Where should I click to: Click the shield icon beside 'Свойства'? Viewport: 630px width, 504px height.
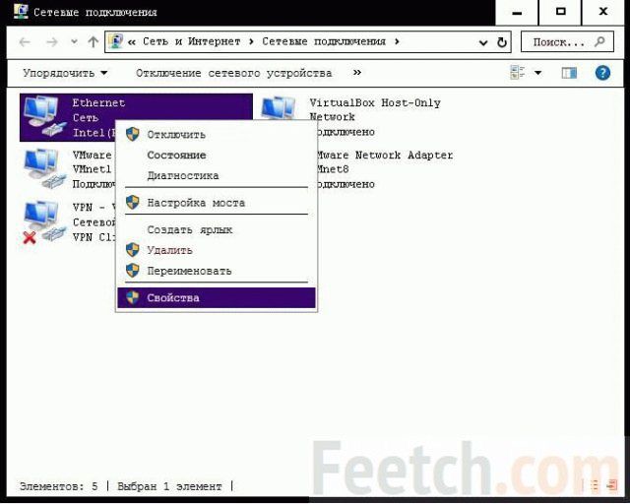click(x=133, y=298)
